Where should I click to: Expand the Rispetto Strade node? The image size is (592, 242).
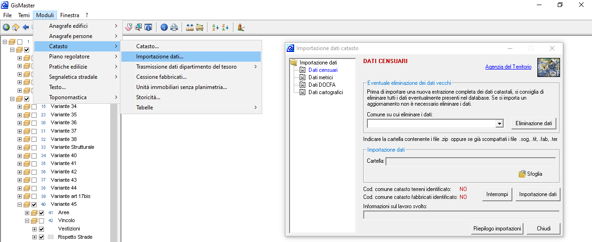point(34,237)
